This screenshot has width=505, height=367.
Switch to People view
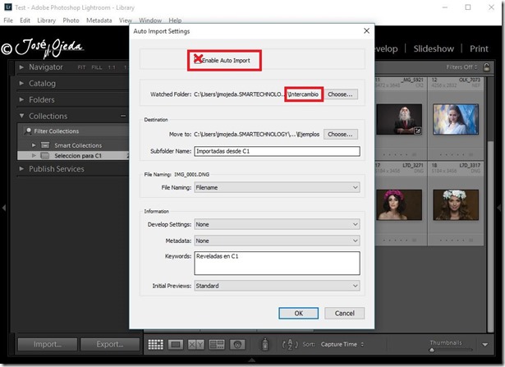[x=237, y=345]
